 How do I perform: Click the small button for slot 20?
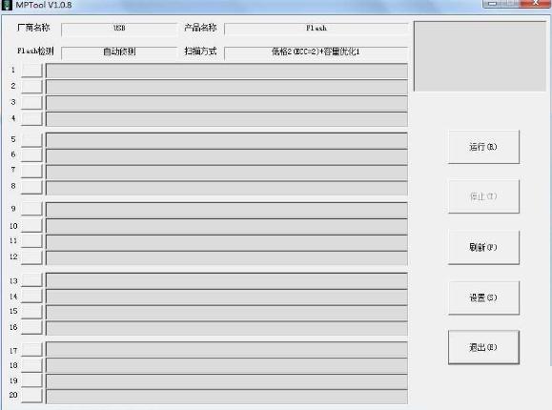point(31,396)
